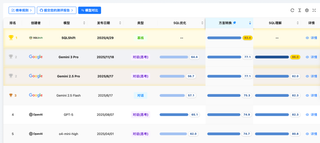Toggle fullscreen with the expand arrows icon
320x143 pixels.
[314, 10]
